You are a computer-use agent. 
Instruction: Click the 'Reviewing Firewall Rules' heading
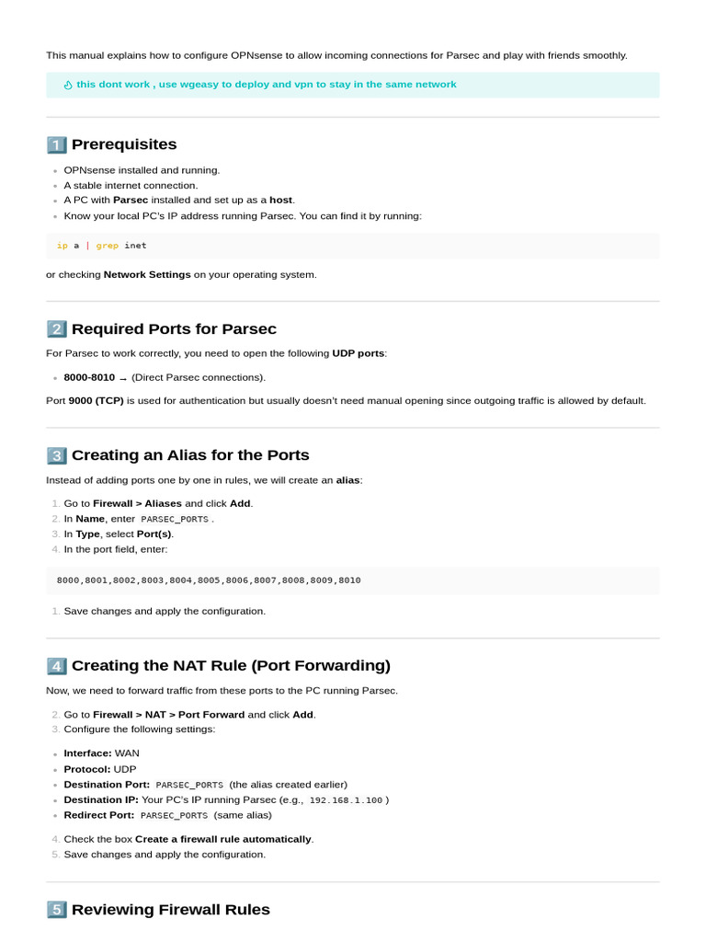pos(171,910)
